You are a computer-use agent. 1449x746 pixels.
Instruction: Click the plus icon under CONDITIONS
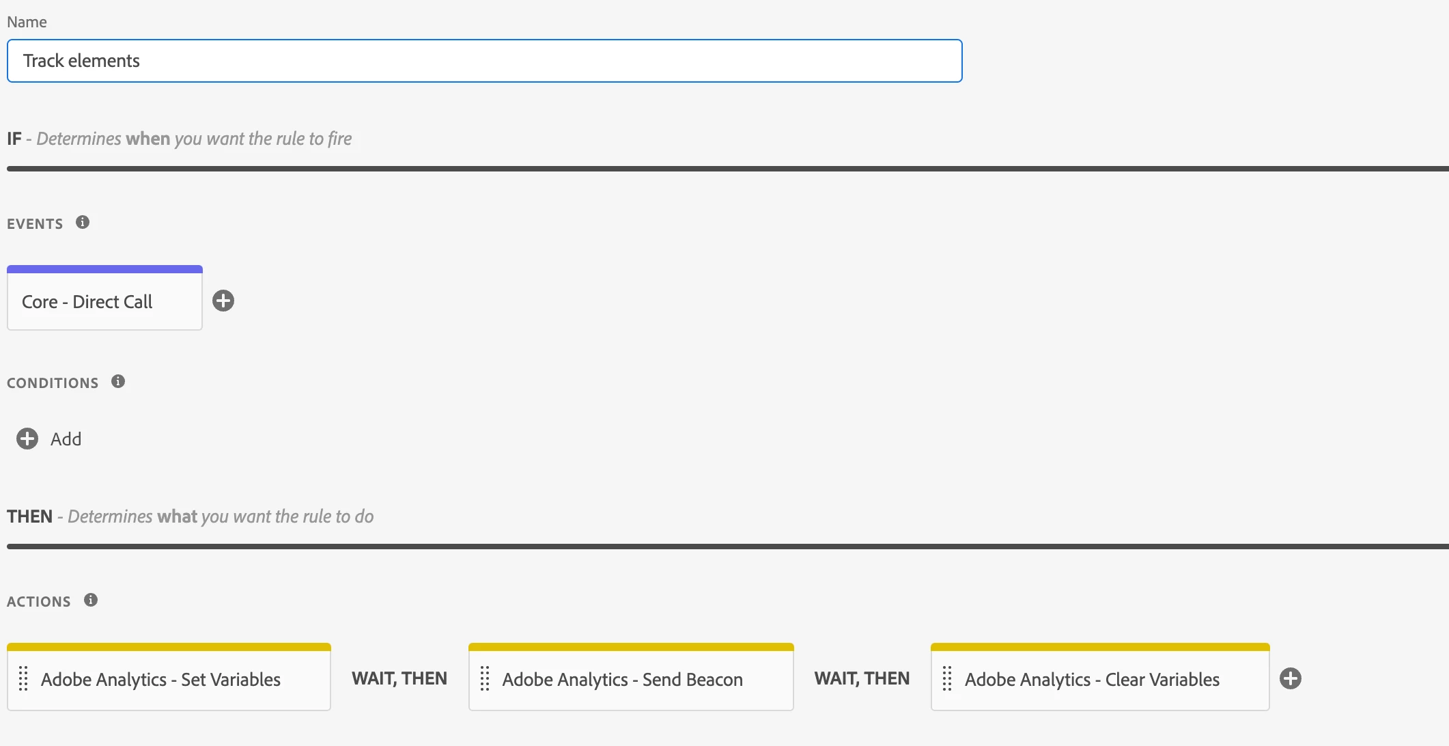(27, 439)
